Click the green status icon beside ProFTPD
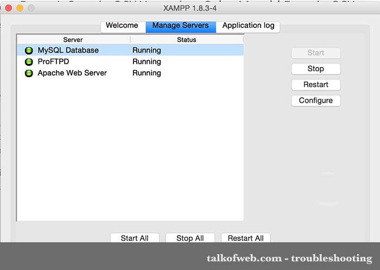This screenshot has height=270, width=380. tap(29, 62)
